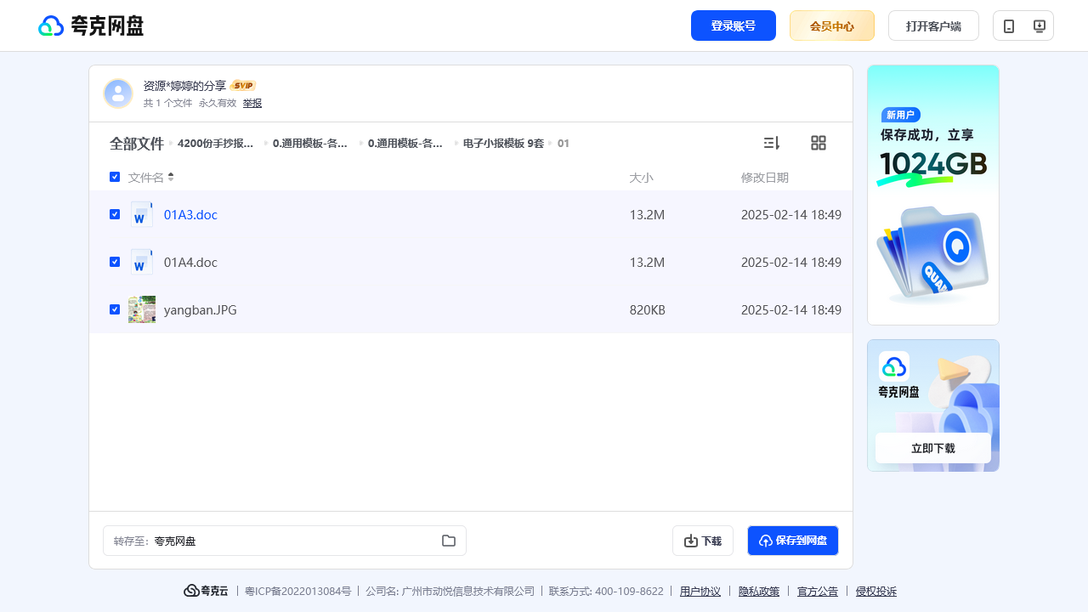Image resolution: width=1088 pixels, height=612 pixels.
Task: Open the sort order icon
Action: pos(771,143)
